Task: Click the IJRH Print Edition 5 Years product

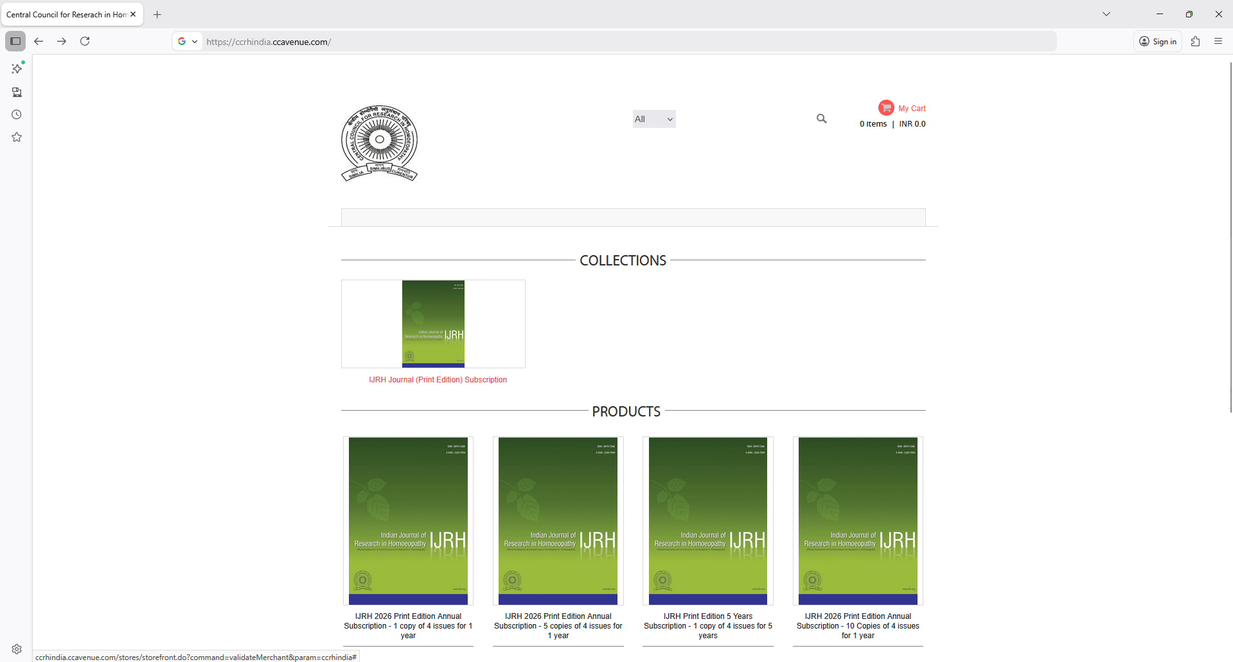Action: click(x=707, y=625)
